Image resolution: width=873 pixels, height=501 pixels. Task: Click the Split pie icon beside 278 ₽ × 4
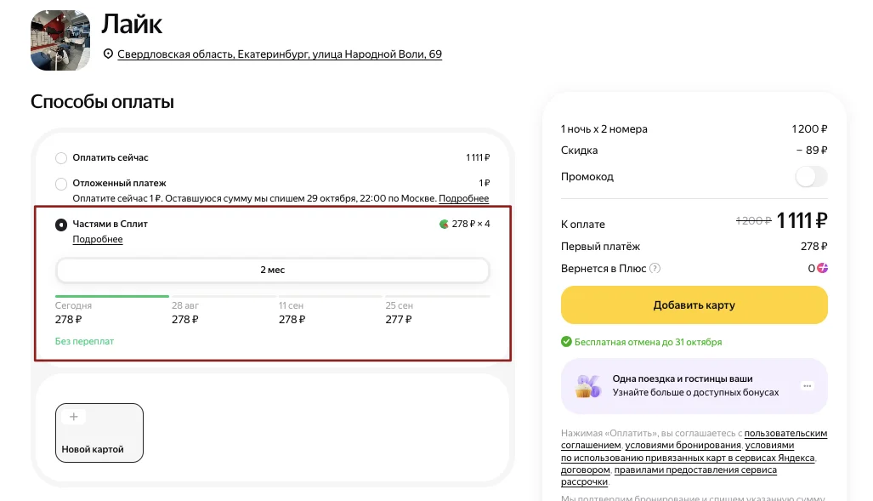click(444, 224)
